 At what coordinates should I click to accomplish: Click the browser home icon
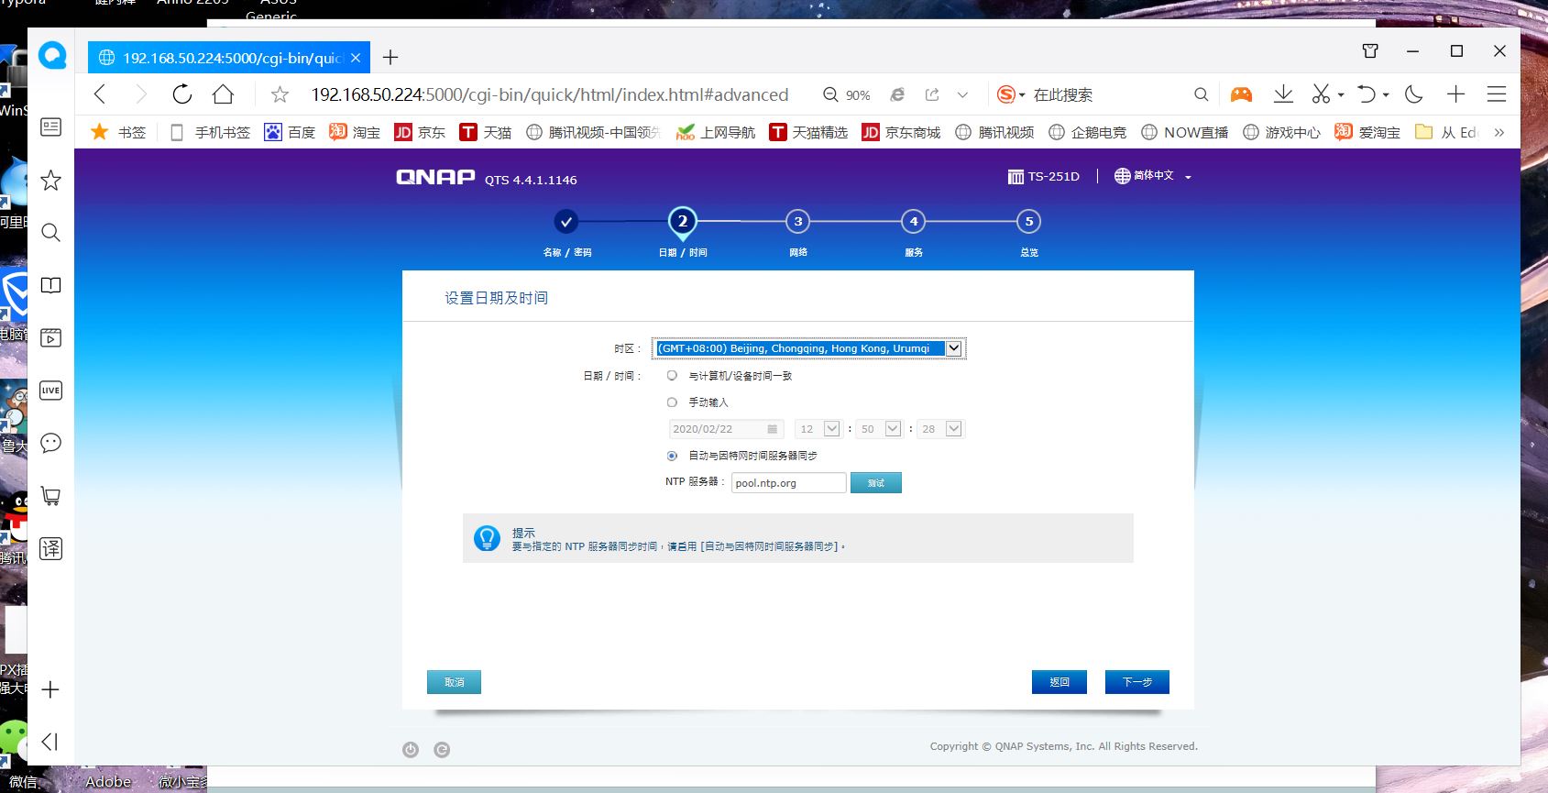(223, 94)
